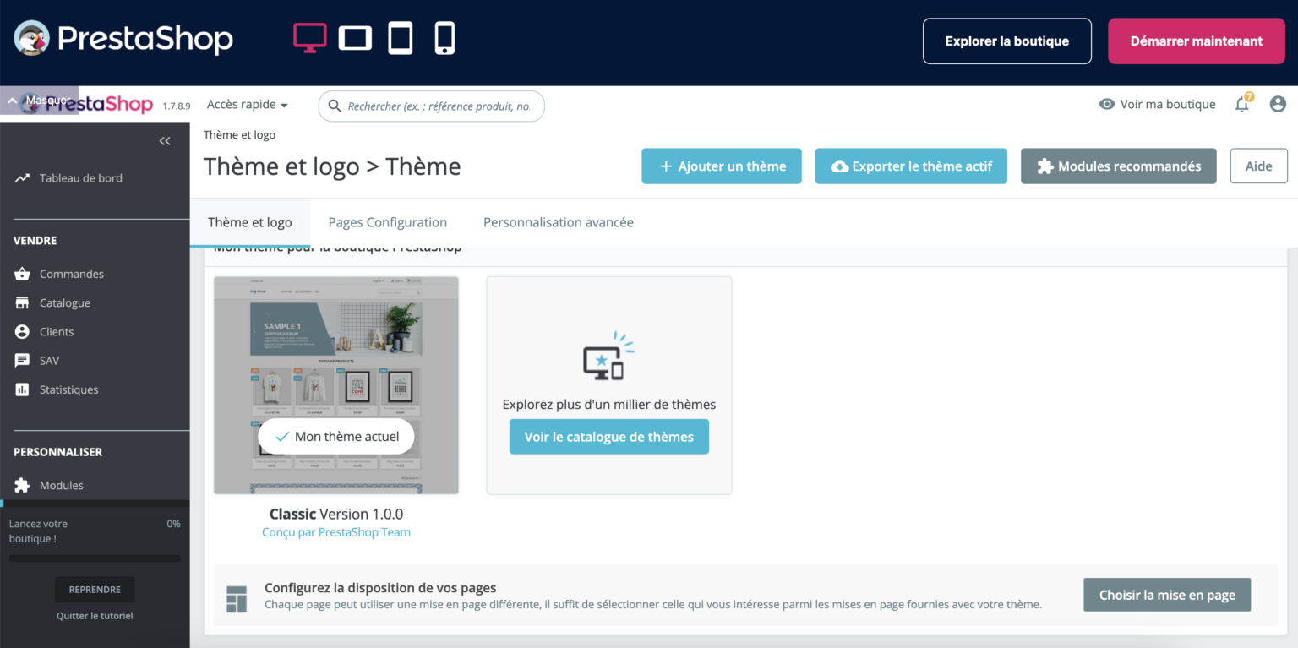1298x648 pixels.
Task: Click the shop launch progress bar
Action: (x=95, y=558)
